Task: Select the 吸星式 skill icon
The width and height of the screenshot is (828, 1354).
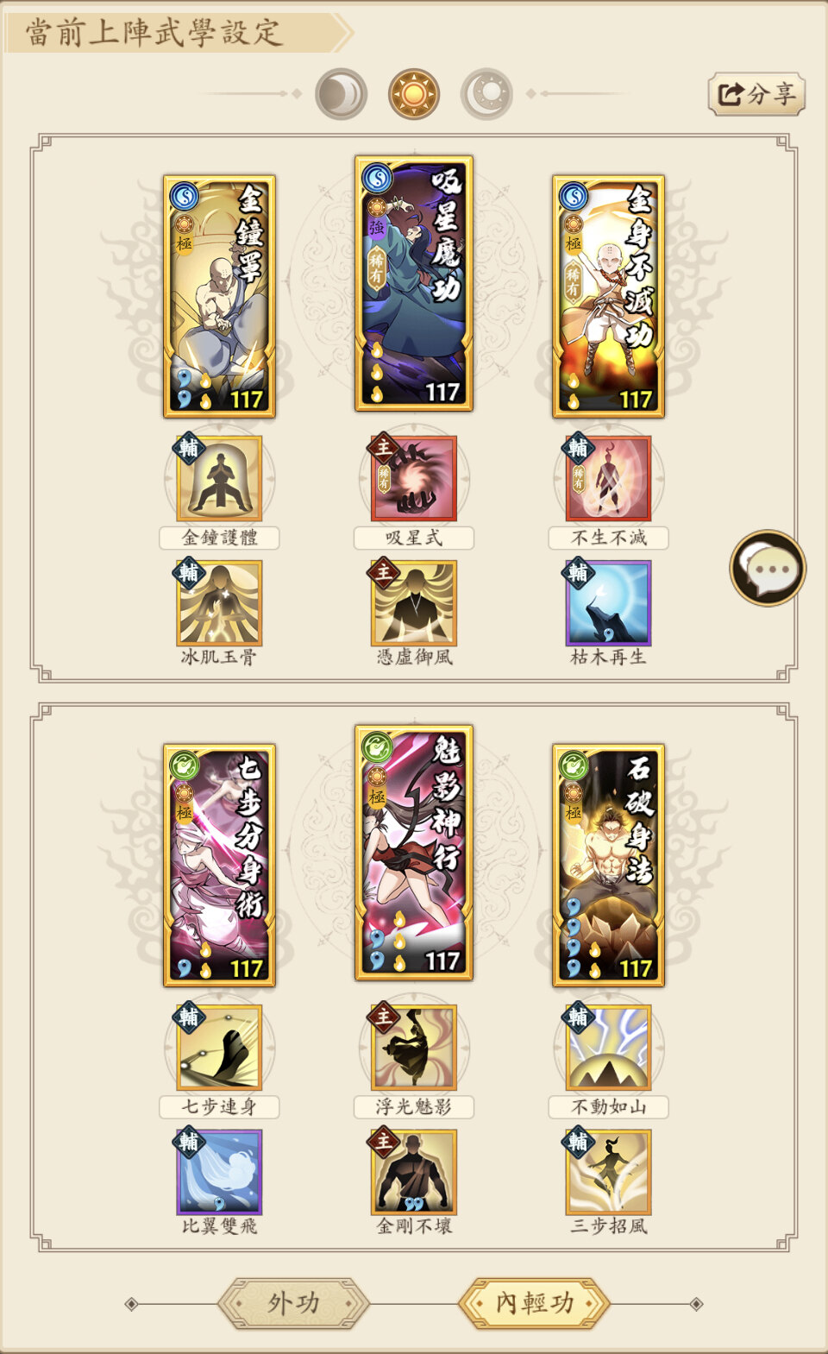Action: coord(414,479)
